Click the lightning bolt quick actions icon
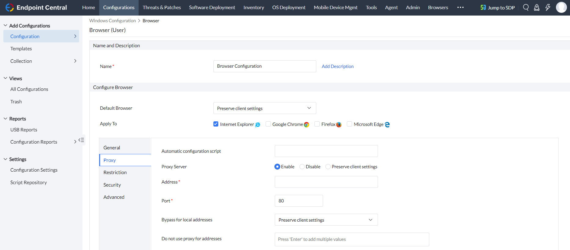Viewport: 570px width, 250px height. tap(548, 7)
